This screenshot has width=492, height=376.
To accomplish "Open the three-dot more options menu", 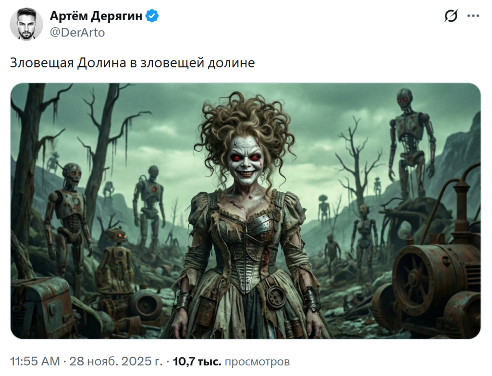I will pyautogui.click(x=473, y=16).
